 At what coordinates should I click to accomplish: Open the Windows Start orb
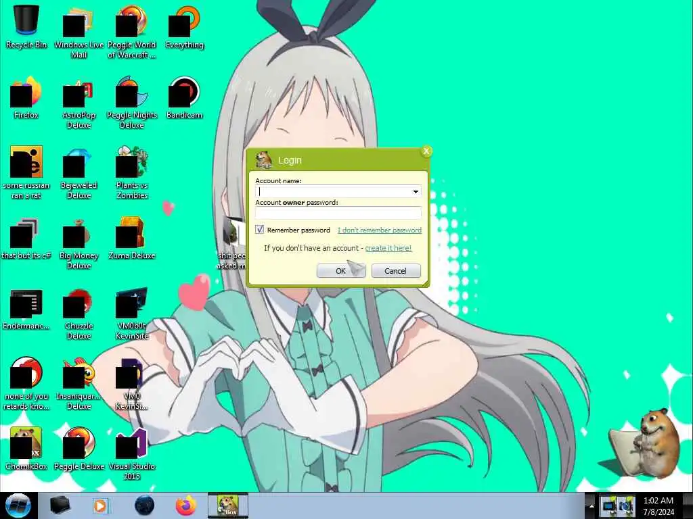18,505
